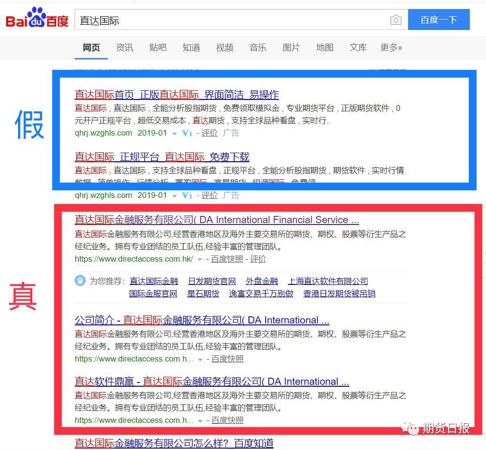Viewport: 486px width, 450px height.
Task: Click 评价 link on first ad result
Action: [x=210, y=133]
